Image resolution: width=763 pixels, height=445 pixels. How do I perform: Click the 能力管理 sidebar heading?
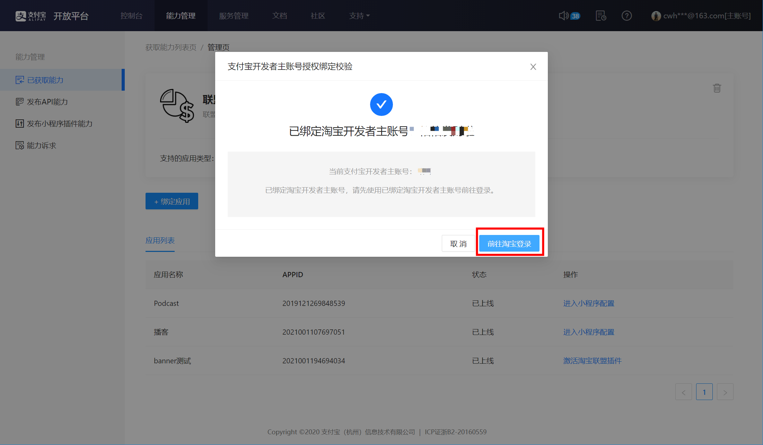pyautogui.click(x=30, y=57)
